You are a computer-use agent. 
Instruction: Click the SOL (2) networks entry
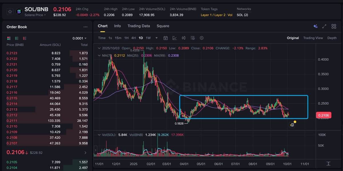(242, 15)
